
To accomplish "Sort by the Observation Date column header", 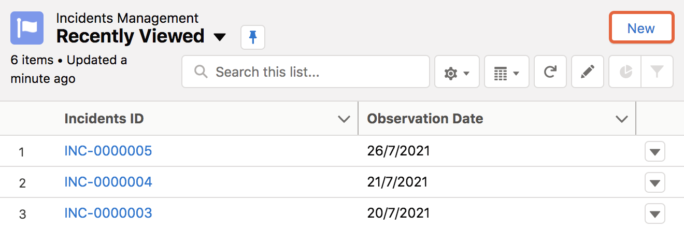I will point(425,119).
